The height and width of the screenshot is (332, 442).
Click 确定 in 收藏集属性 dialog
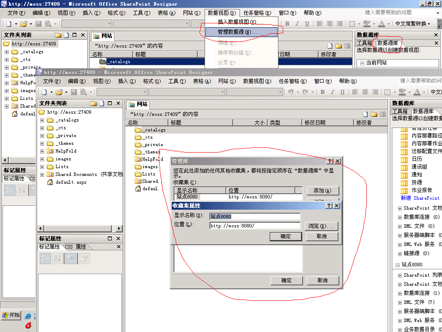(x=286, y=236)
